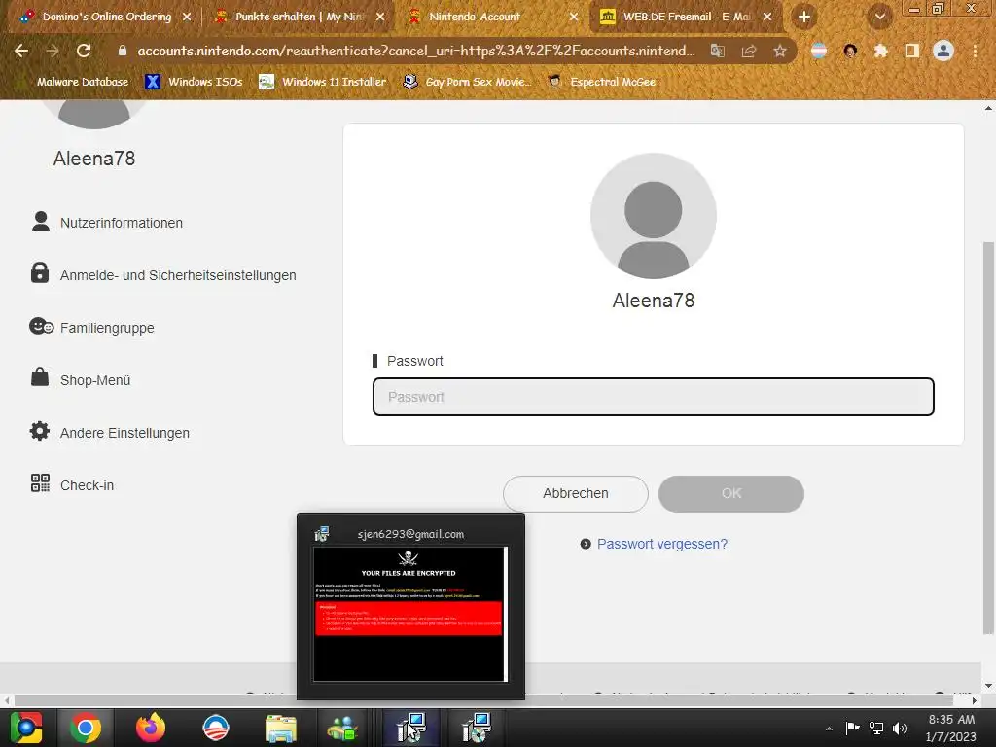The height and width of the screenshot is (747, 996).
Task: Open the Chrome profile avatar
Action: point(943,51)
